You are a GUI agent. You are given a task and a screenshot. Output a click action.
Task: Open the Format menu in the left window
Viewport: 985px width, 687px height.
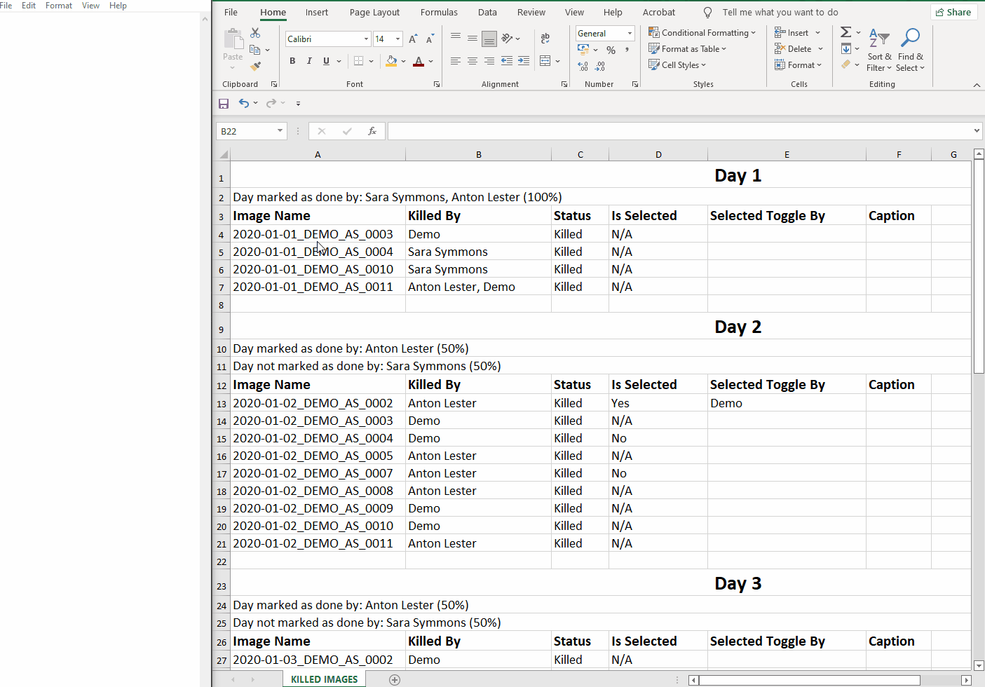point(59,6)
